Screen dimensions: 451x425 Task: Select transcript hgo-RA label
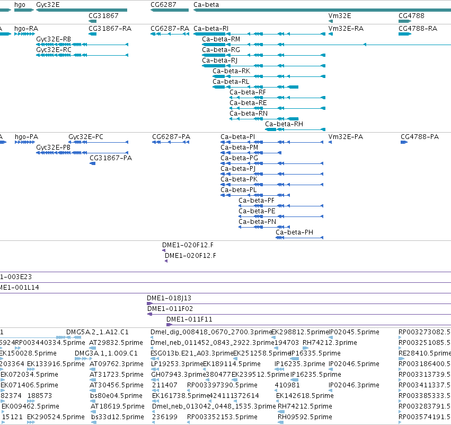coord(26,29)
